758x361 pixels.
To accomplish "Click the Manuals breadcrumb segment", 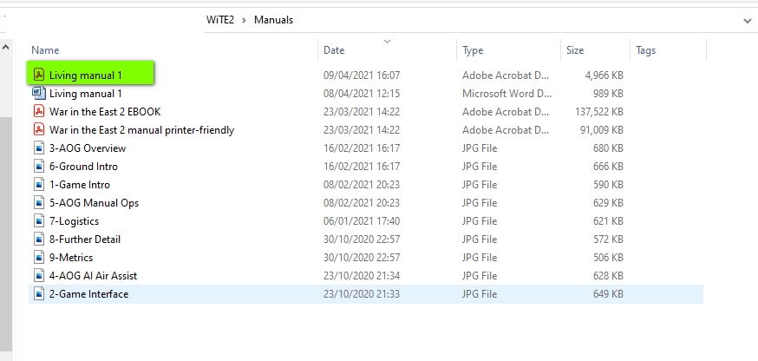I will coord(273,20).
